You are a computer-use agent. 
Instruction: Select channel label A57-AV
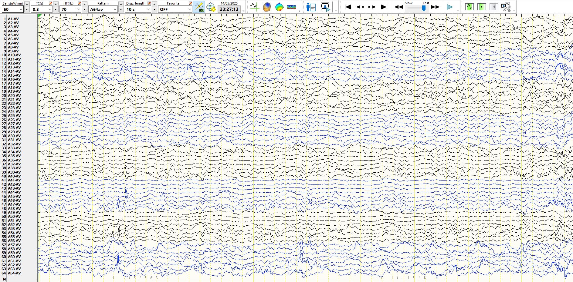(14, 245)
